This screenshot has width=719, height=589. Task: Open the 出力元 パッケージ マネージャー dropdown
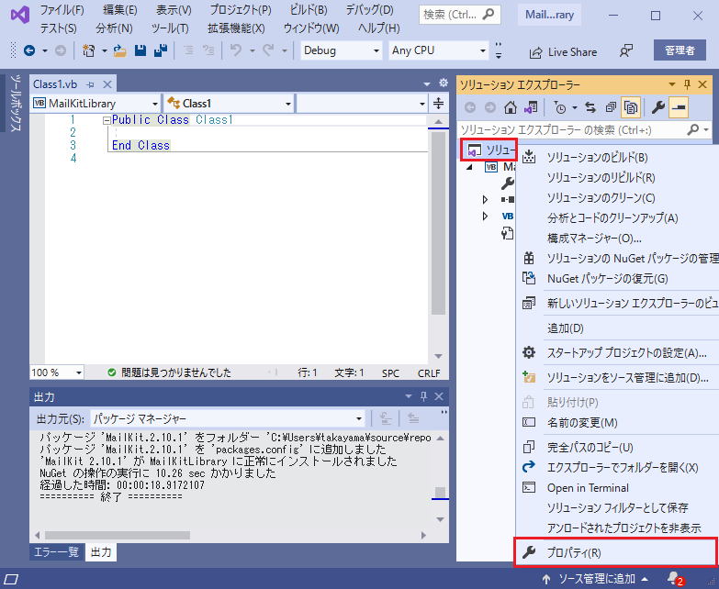(x=228, y=418)
